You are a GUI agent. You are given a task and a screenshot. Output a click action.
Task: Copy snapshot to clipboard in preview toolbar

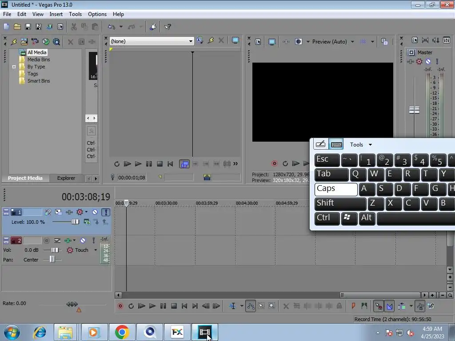point(384,42)
